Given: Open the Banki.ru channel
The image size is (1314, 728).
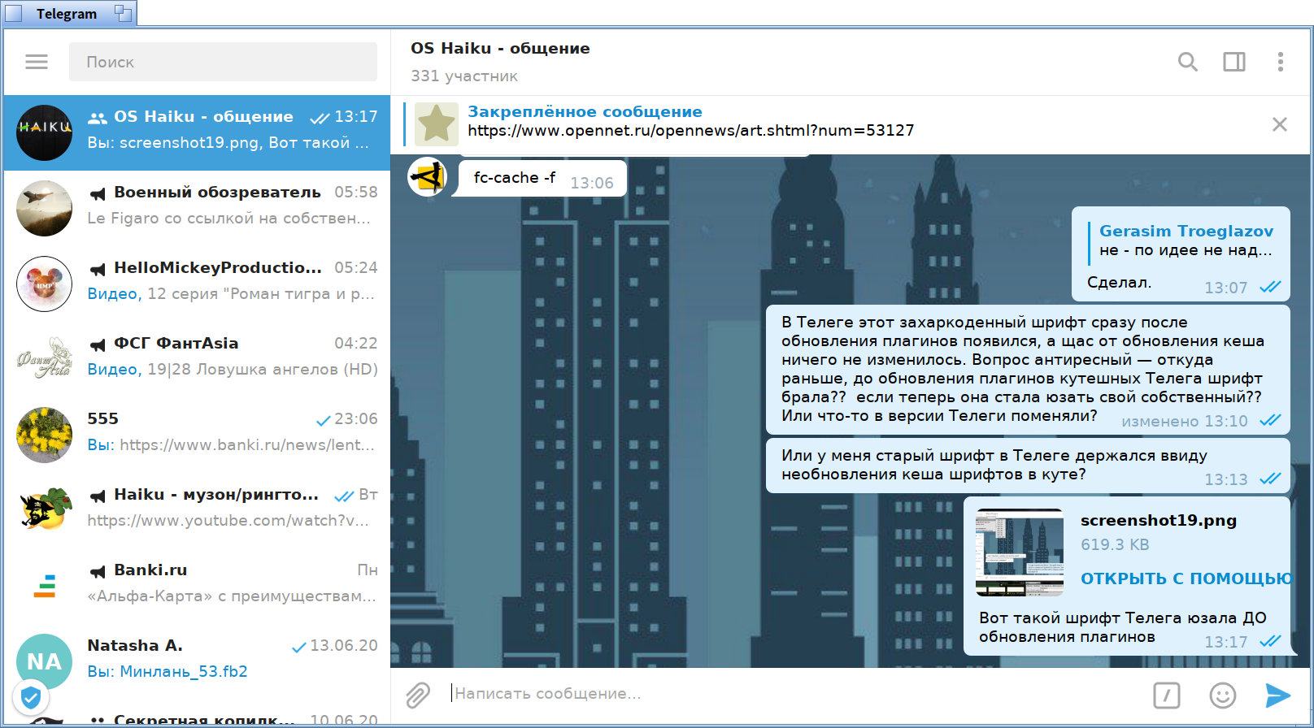Looking at the screenshot, I should point(197,586).
